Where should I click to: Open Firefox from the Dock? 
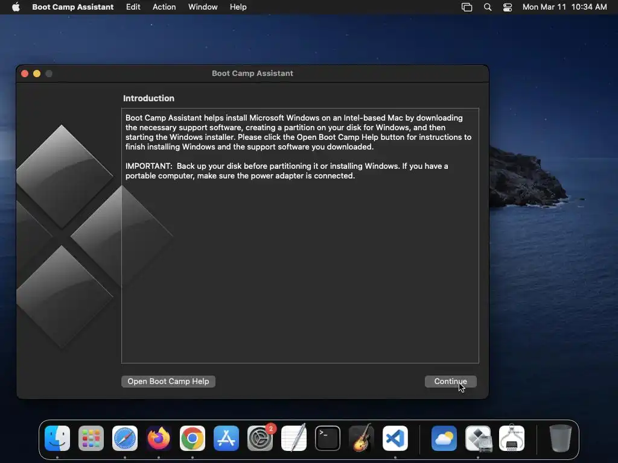159,438
